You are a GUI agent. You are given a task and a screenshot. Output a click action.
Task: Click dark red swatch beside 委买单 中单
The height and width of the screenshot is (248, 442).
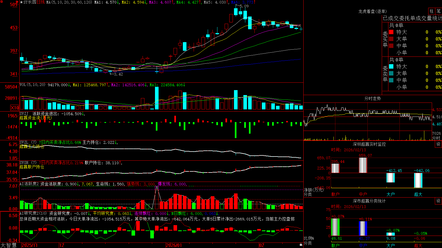point(391,46)
